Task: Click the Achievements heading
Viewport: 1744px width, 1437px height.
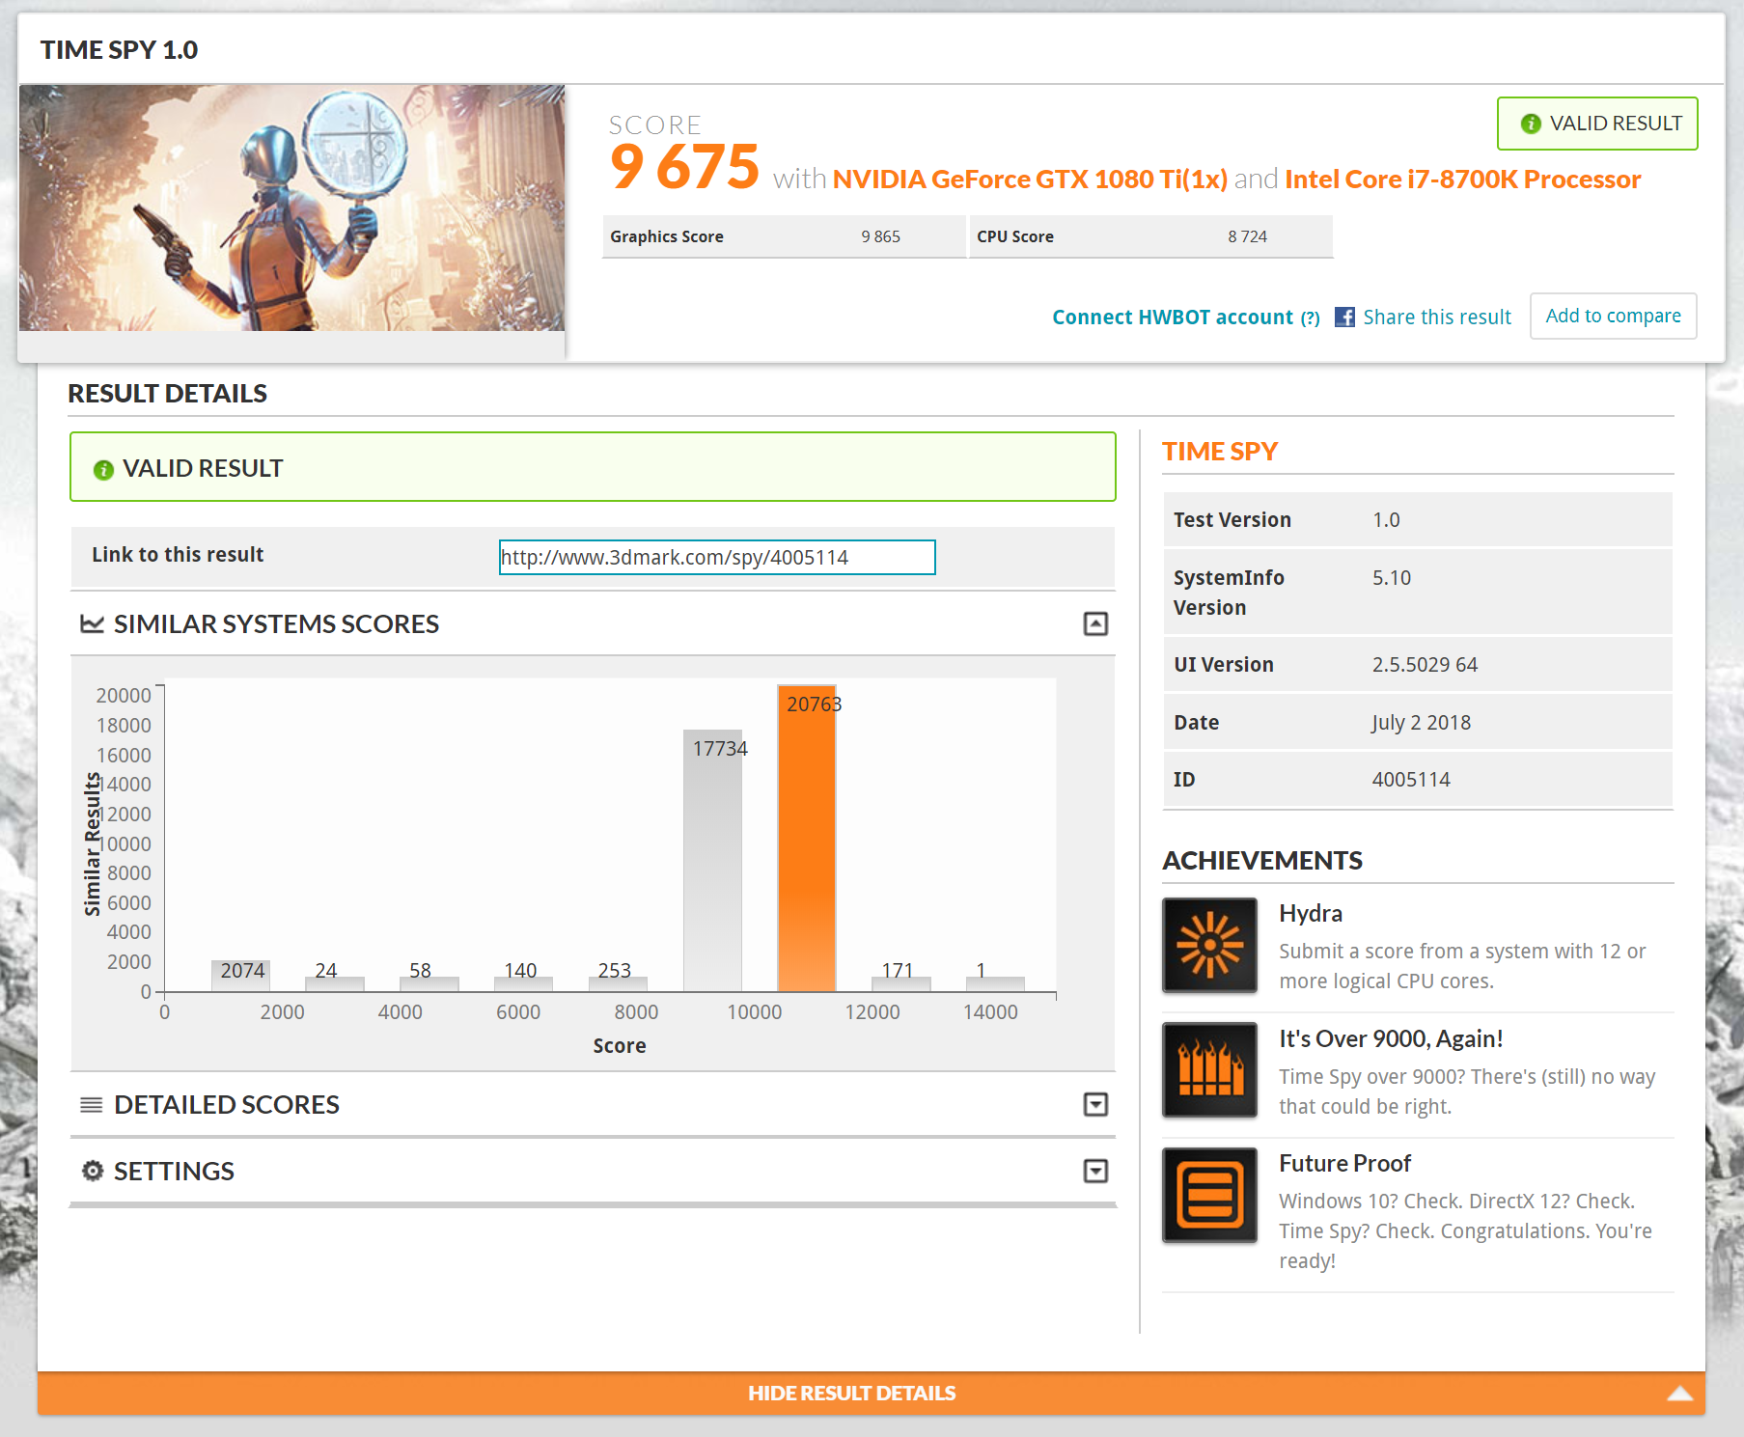Action: 1262,861
